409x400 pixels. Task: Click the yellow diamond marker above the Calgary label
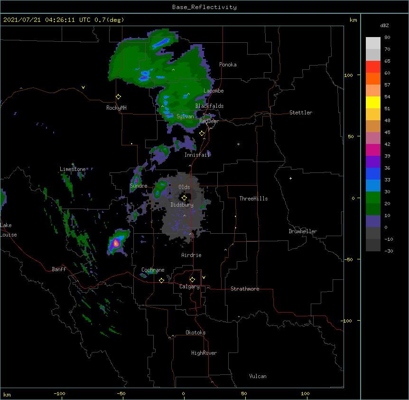coord(192,280)
